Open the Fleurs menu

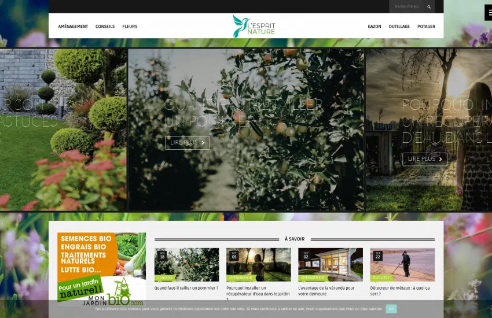click(x=130, y=27)
